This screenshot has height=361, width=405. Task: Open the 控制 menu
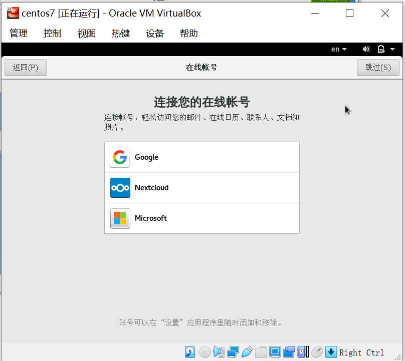point(53,33)
